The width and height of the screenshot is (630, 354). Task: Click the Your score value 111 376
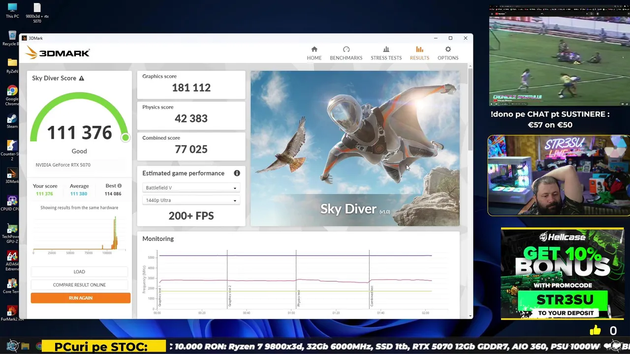44,194
